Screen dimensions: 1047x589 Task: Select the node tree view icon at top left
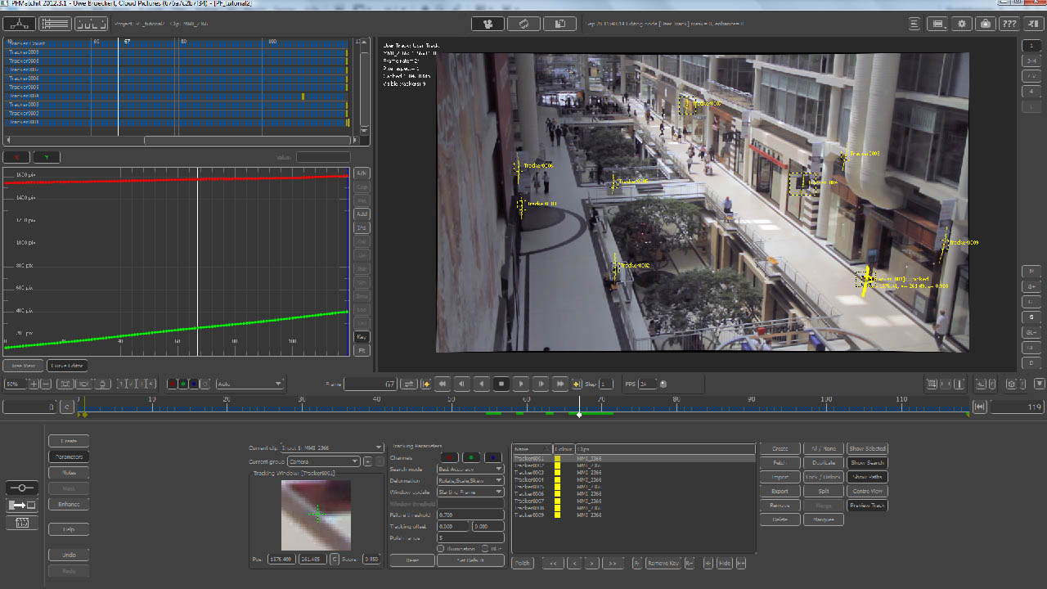point(20,24)
